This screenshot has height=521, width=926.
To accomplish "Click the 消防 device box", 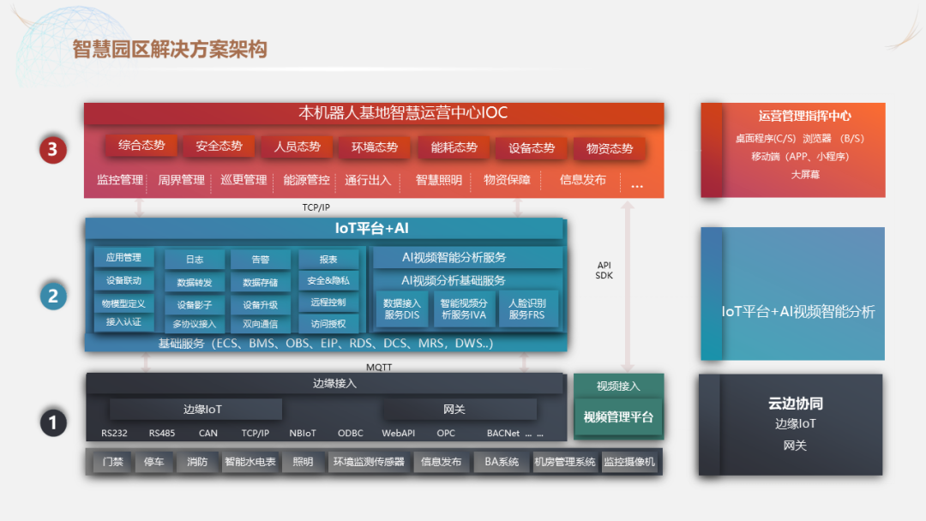I will pyautogui.click(x=197, y=462).
